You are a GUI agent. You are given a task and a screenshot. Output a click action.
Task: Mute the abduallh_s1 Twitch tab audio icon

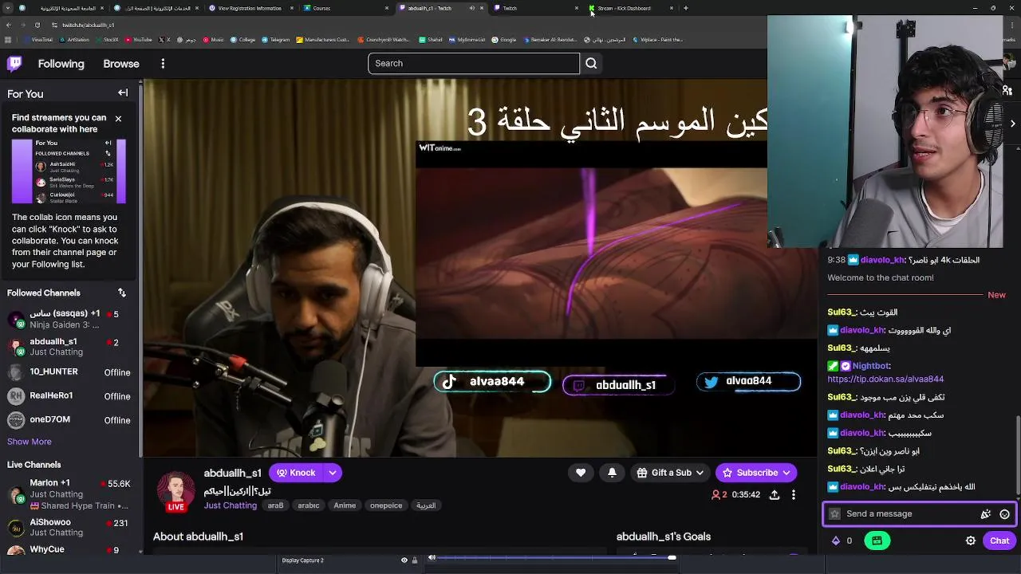tap(471, 8)
